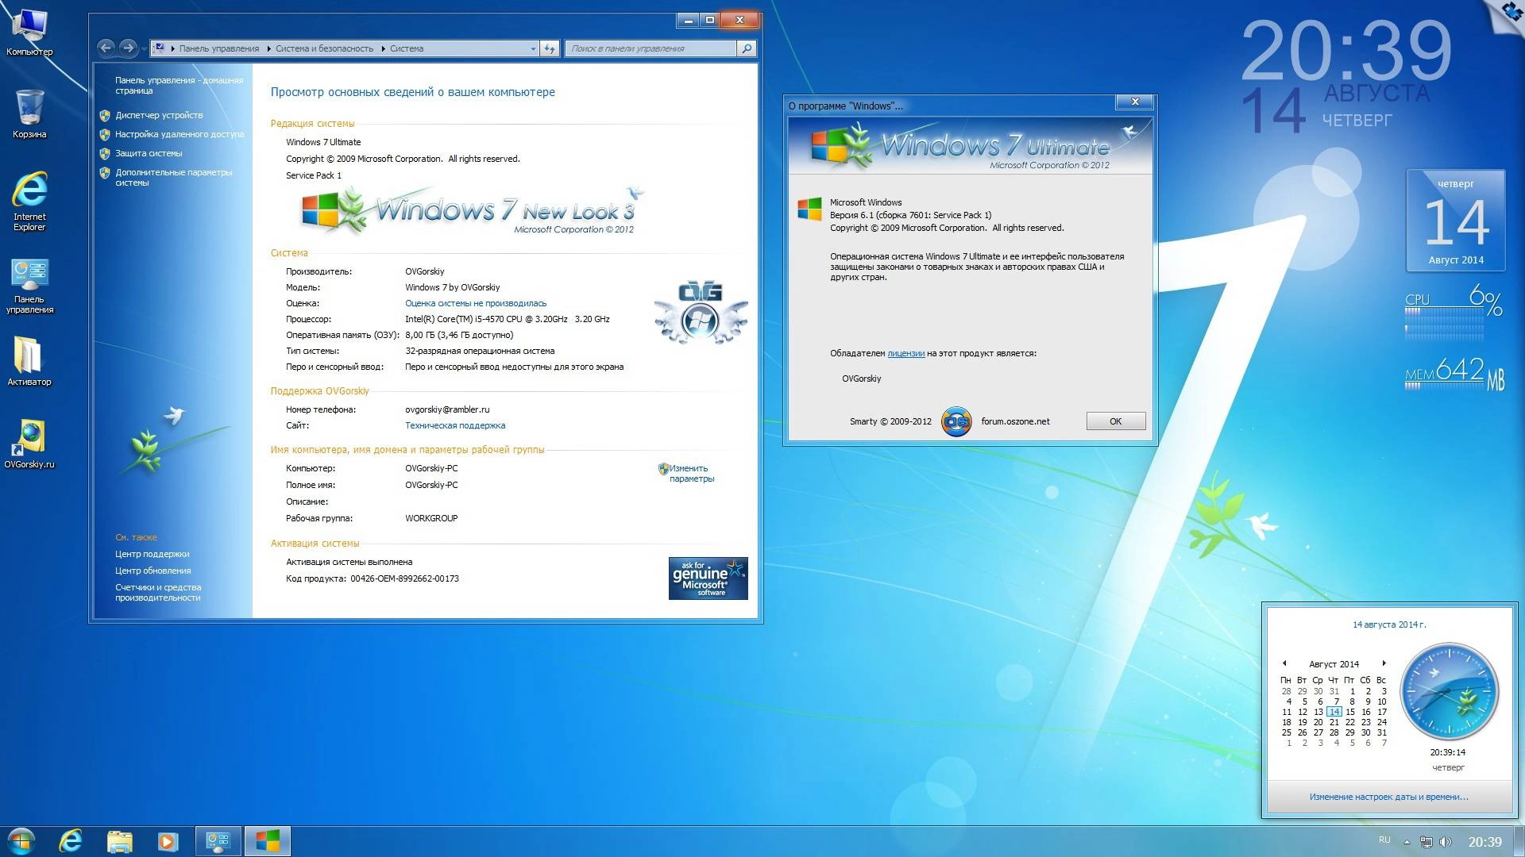Click the network tray icon
The width and height of the screenshot is (1525, 857).
point(1427,842)
